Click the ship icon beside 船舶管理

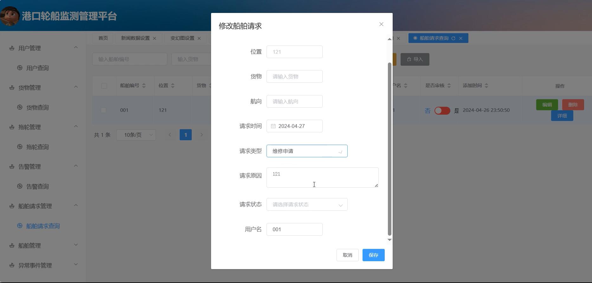(12, 245)
